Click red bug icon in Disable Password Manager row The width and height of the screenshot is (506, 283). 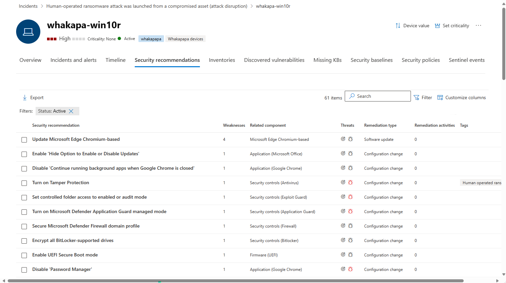click(350, 269)
